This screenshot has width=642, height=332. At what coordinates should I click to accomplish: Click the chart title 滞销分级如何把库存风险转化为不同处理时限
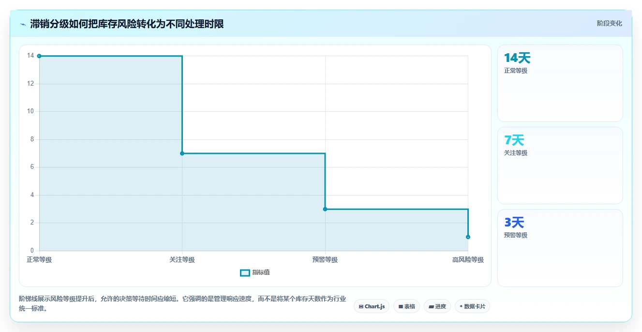pos(127,24)
